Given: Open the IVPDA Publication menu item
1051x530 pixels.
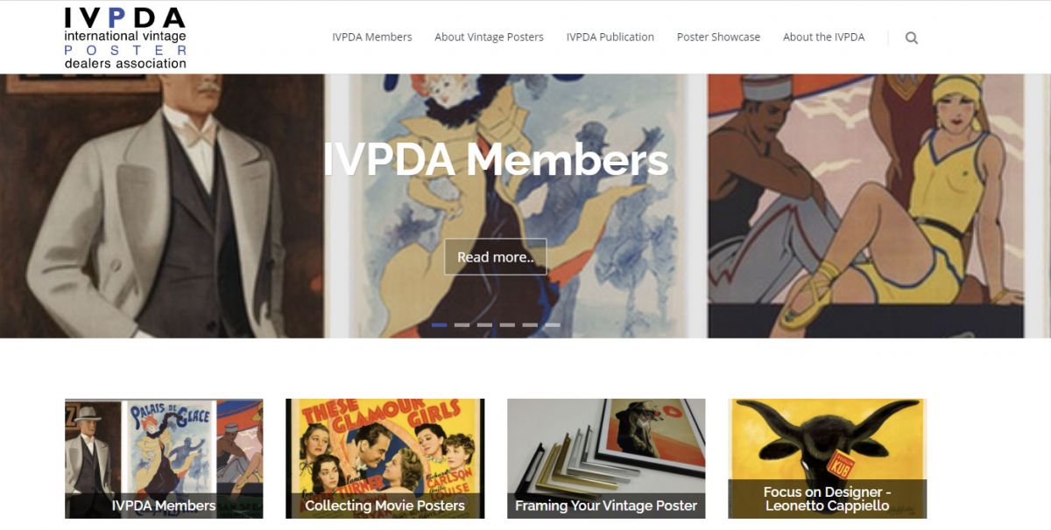Looking at the screenshot, I should (610, 38).
